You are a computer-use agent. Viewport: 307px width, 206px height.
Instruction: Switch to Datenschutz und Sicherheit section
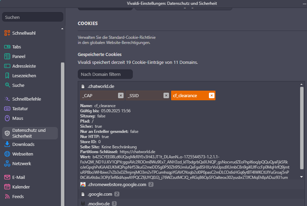(30, 133)
